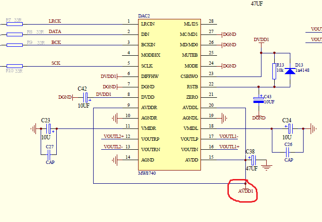Click DGND port at pin 27 MC/MD1
This screenshot has width=322, height=222.
point(229,34)
